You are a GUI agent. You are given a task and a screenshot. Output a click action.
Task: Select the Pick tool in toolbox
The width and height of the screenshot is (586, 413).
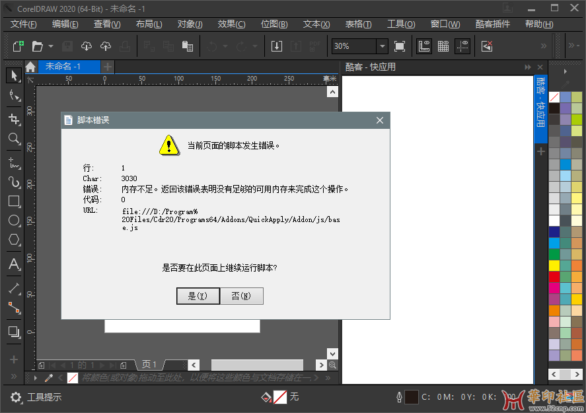14,75
